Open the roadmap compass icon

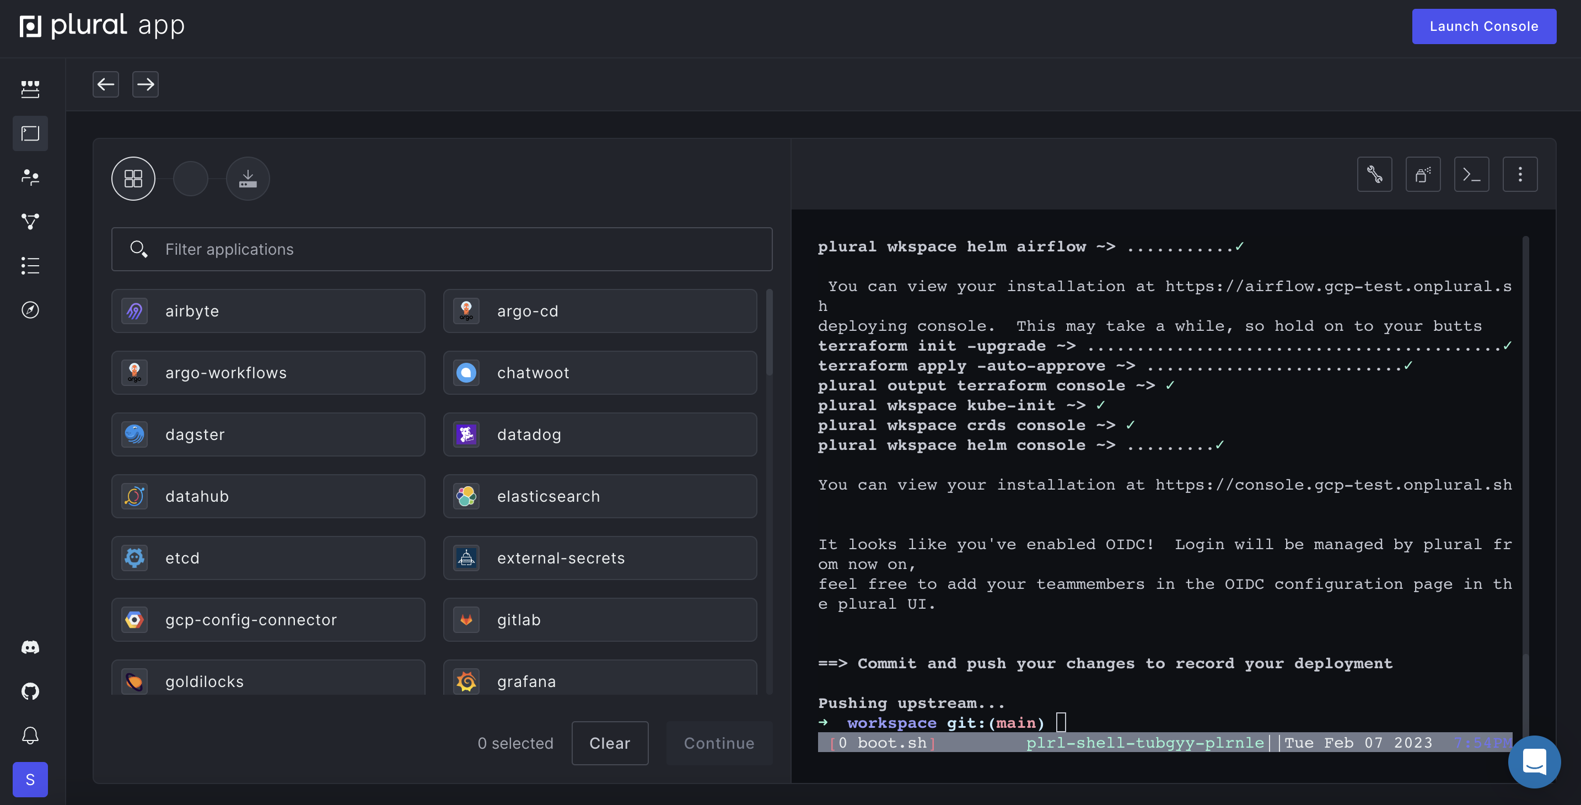click(30, 310)
